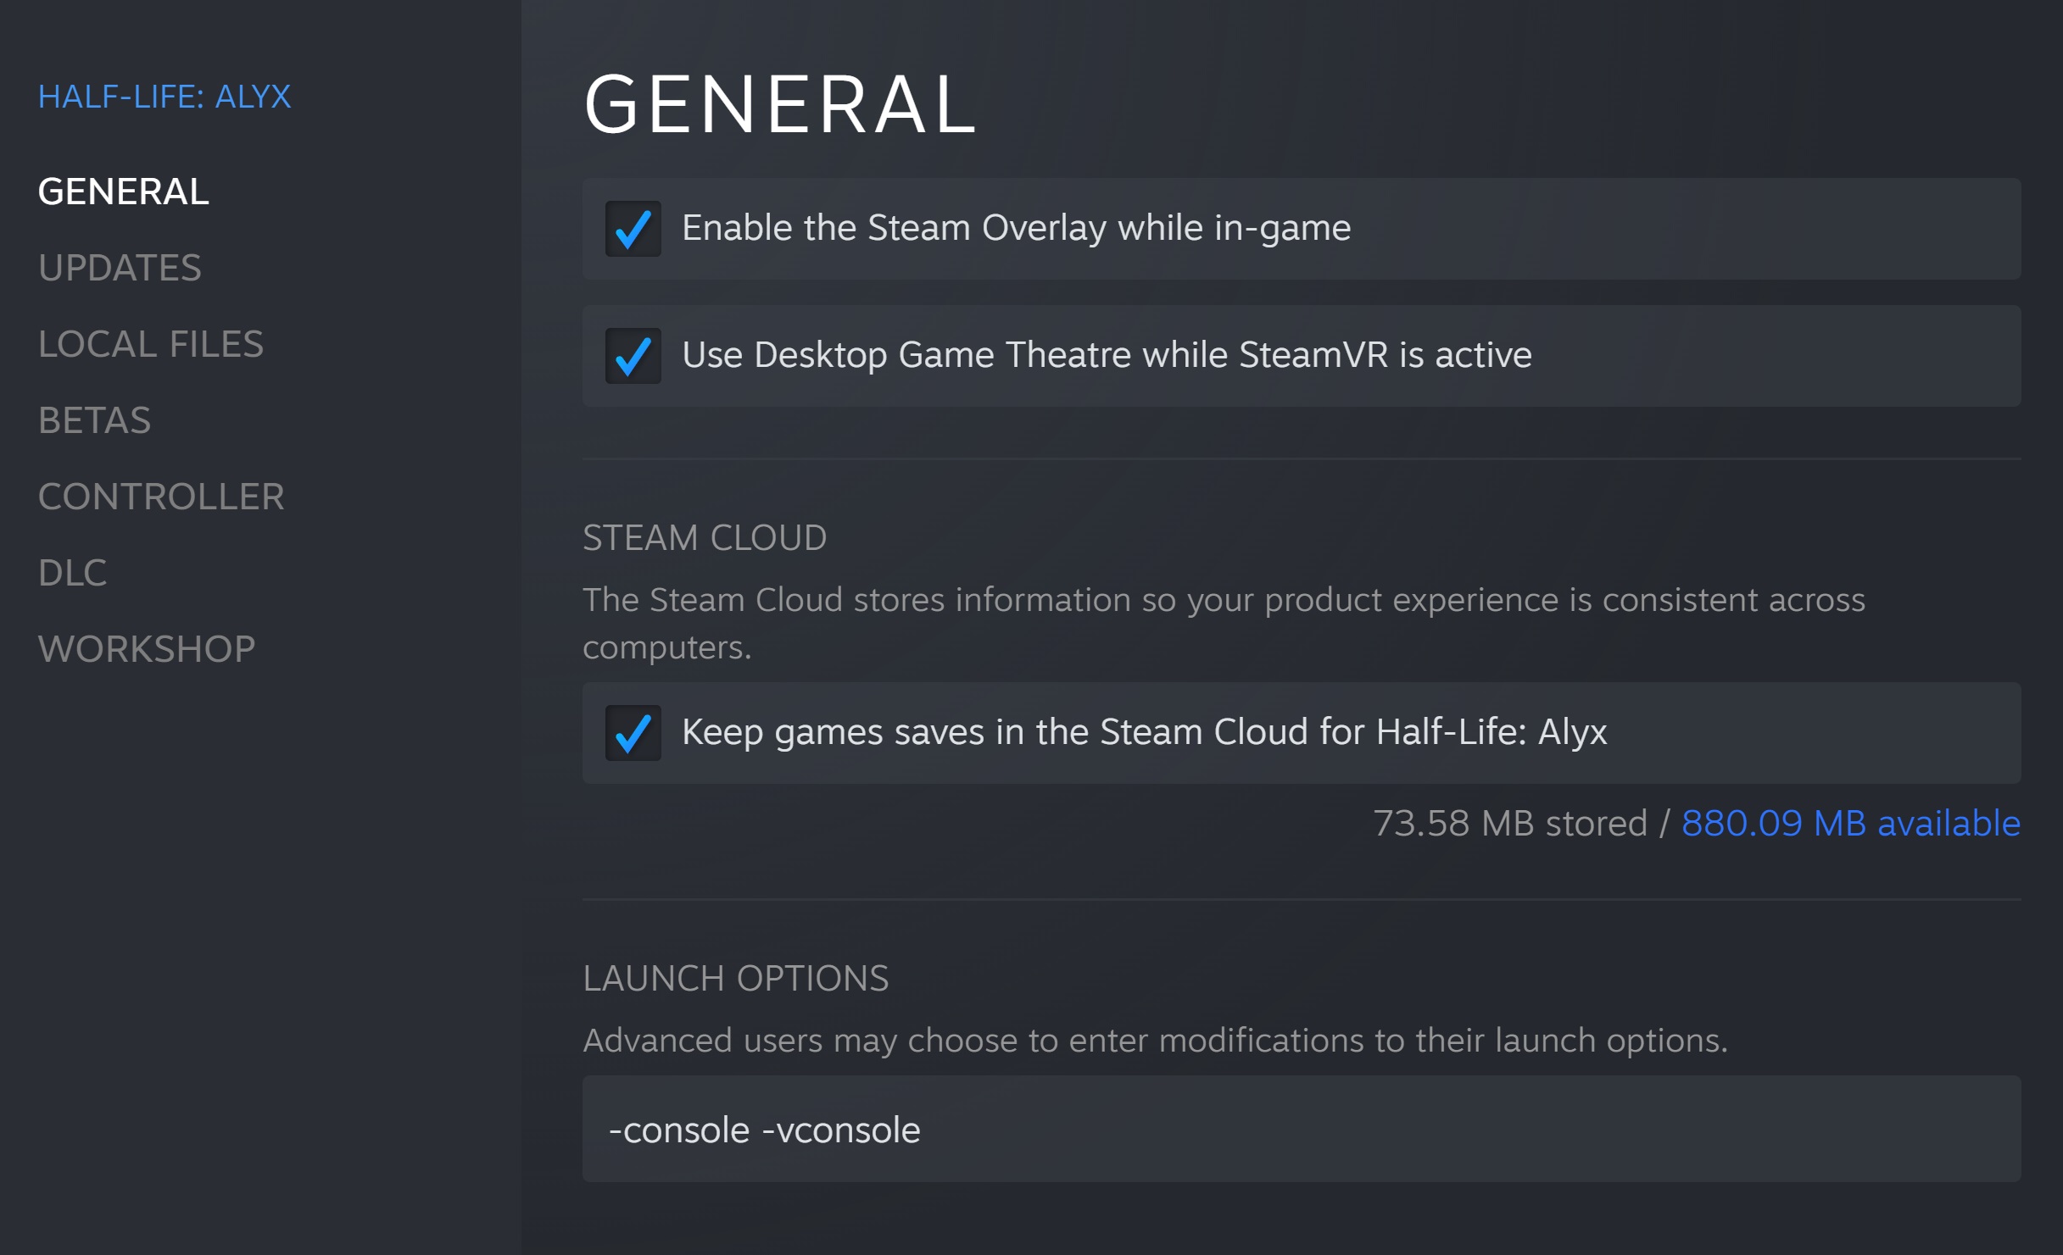Switch to the UPDATES tab
Image resolution: width=2063 pixels, height=1255 pixels.
click(x=120, y=268)
